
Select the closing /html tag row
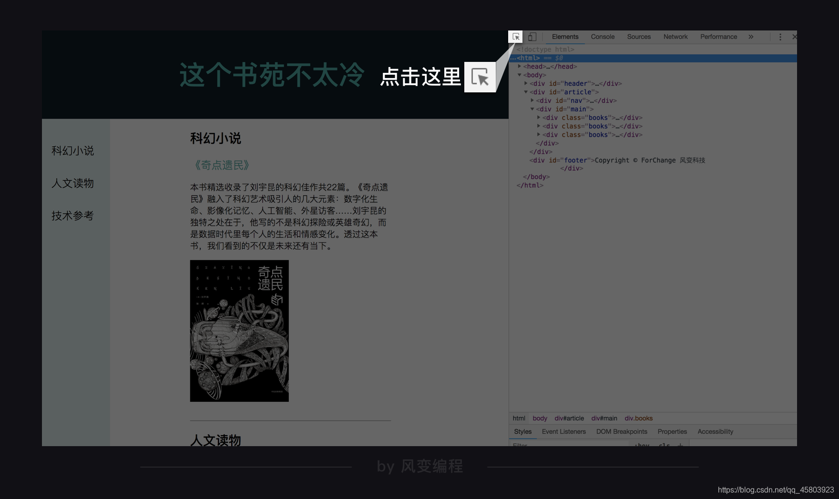[x=530, y=185]
